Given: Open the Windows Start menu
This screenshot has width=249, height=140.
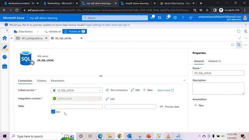Looking at the screenshot, I should [5, 136].
